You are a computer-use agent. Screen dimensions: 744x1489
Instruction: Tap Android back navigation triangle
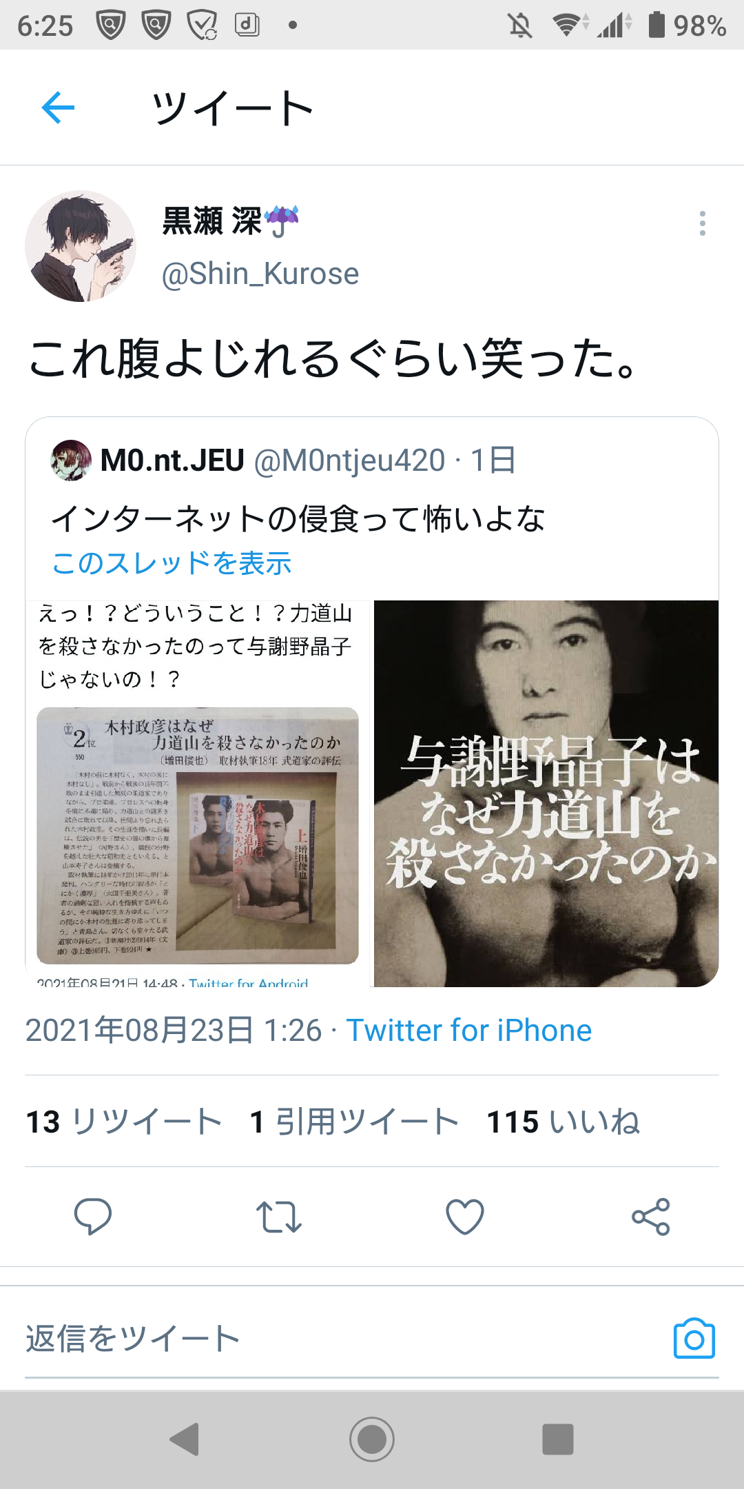185,1439
